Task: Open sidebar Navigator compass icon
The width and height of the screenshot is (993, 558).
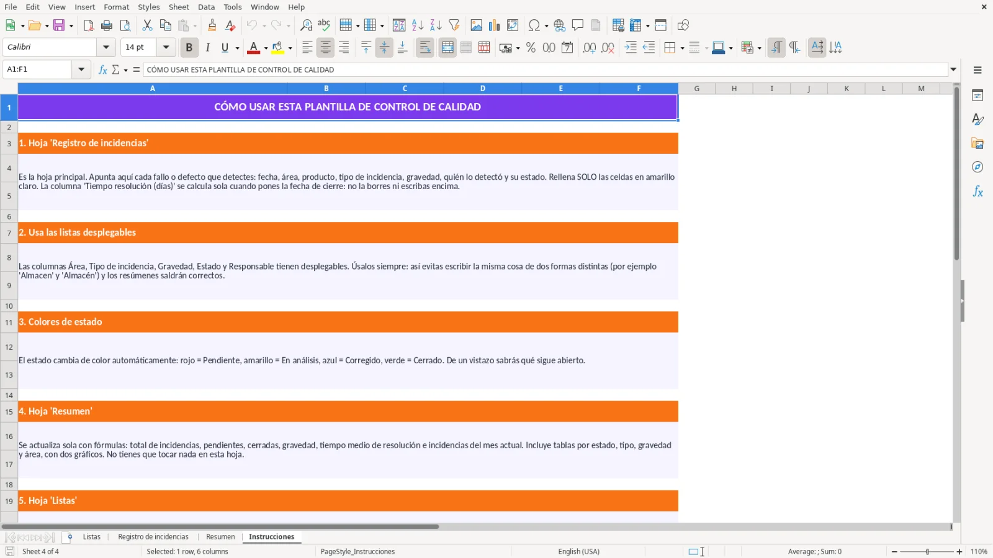Action: (x=977, y=167)
